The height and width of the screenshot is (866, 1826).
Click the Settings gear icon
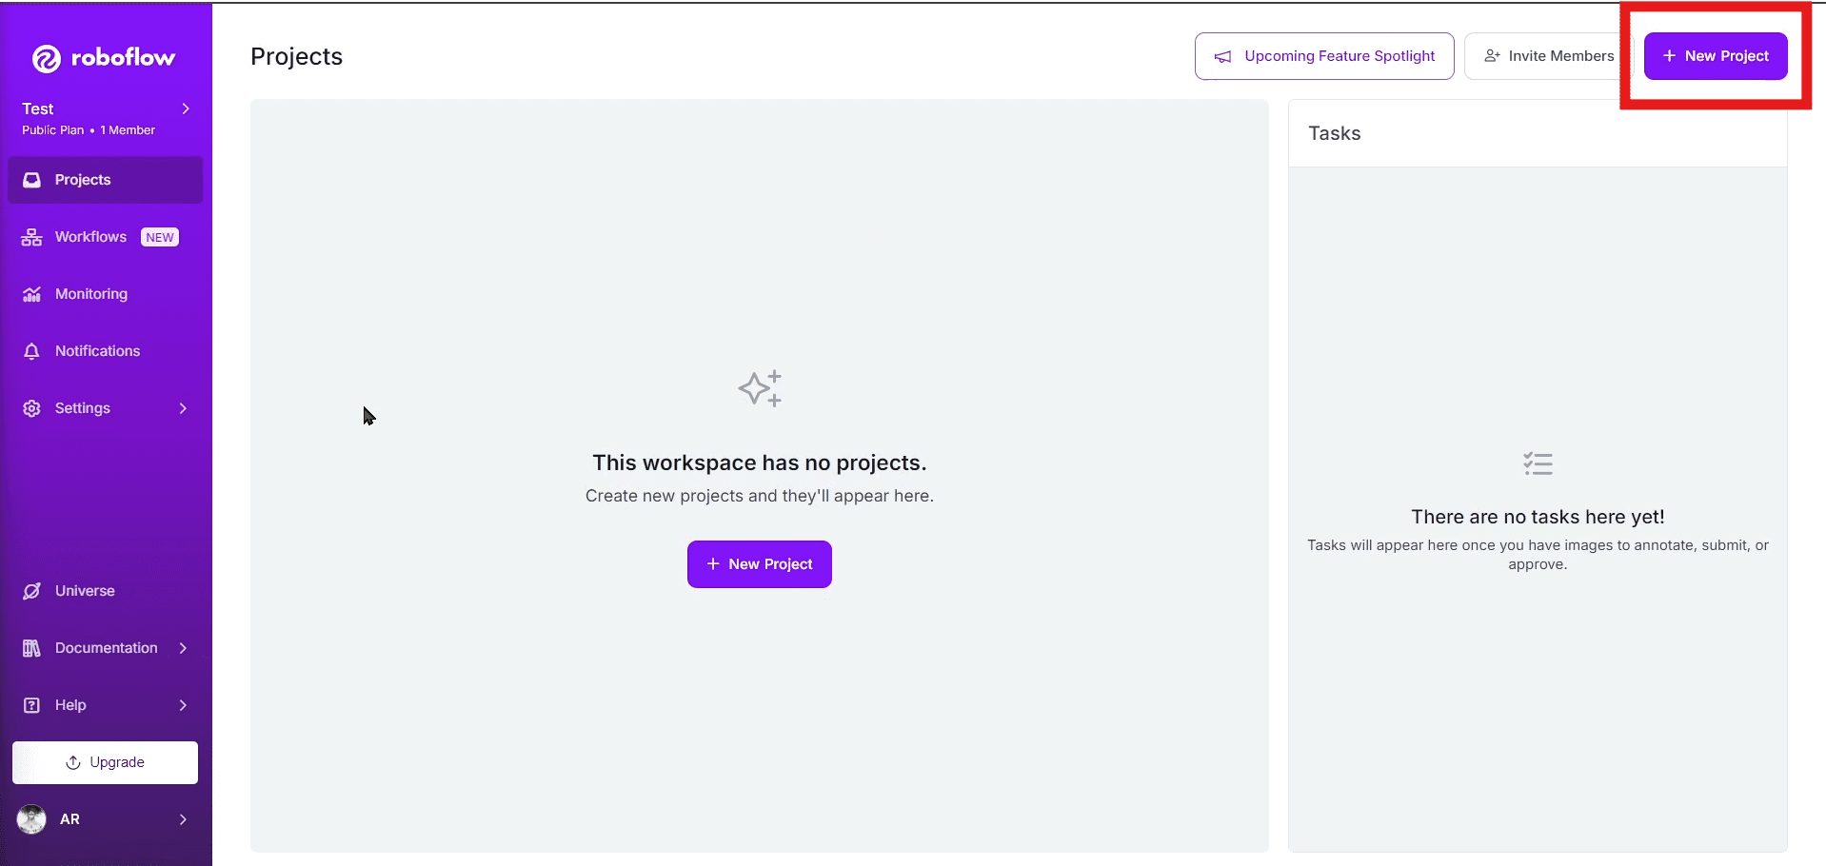click(x=31, y=408)
